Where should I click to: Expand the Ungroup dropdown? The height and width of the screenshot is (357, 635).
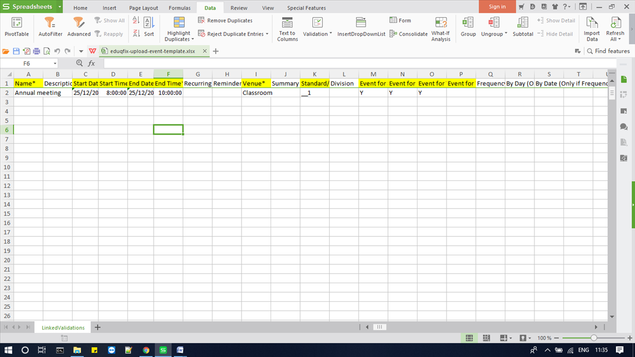(x=506, y=34)
